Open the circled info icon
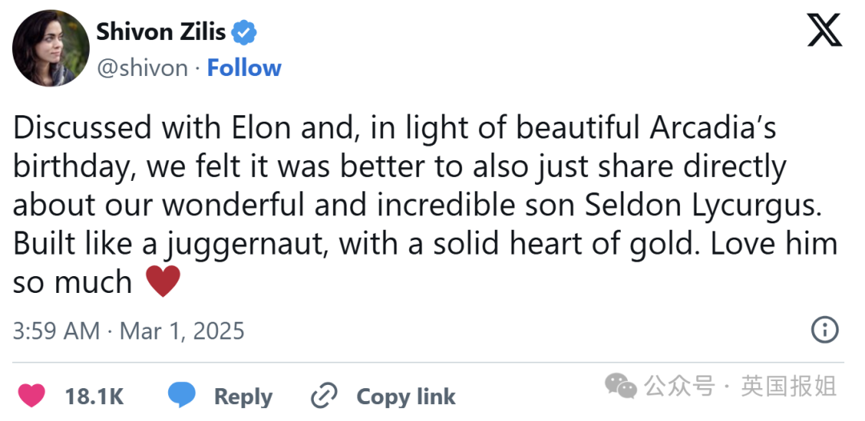865x421 pixels. pyautogui.click(x=825, y=330)
